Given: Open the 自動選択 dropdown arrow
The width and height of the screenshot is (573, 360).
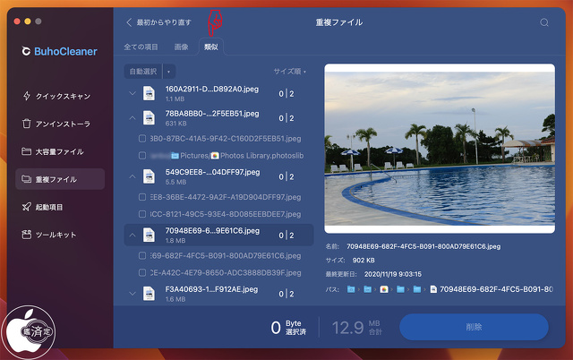Looking at the screenshot, I should coord(169,72).
